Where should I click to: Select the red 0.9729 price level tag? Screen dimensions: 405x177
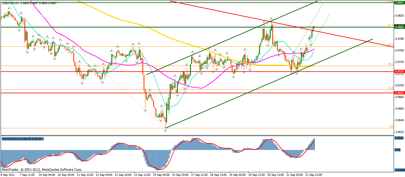[399, 72]
